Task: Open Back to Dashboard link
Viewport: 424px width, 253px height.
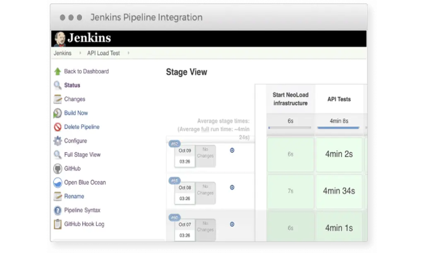Action: pos(86,71)
